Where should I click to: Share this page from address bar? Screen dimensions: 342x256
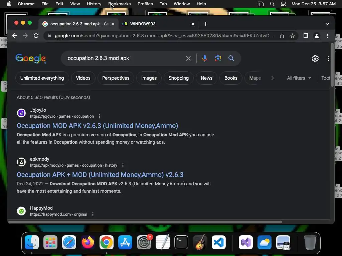pos(282,36)
